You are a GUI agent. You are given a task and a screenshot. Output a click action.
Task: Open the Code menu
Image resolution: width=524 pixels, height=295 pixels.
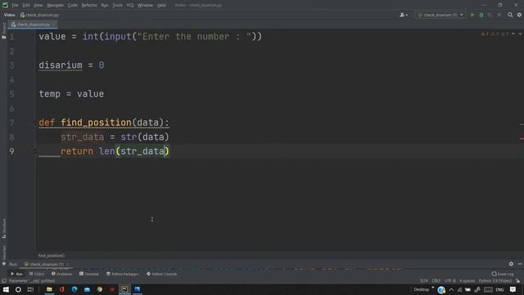click(73, 6)
